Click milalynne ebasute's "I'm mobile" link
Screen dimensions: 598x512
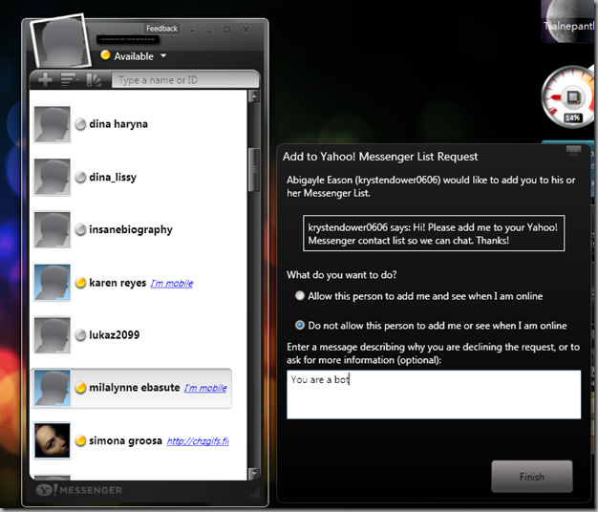(205, 388)
